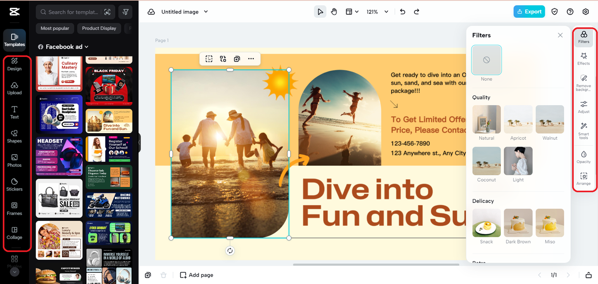
Task: Open the Upload sidebar panel
Action: pyautogui.click(x=14, y=88)
